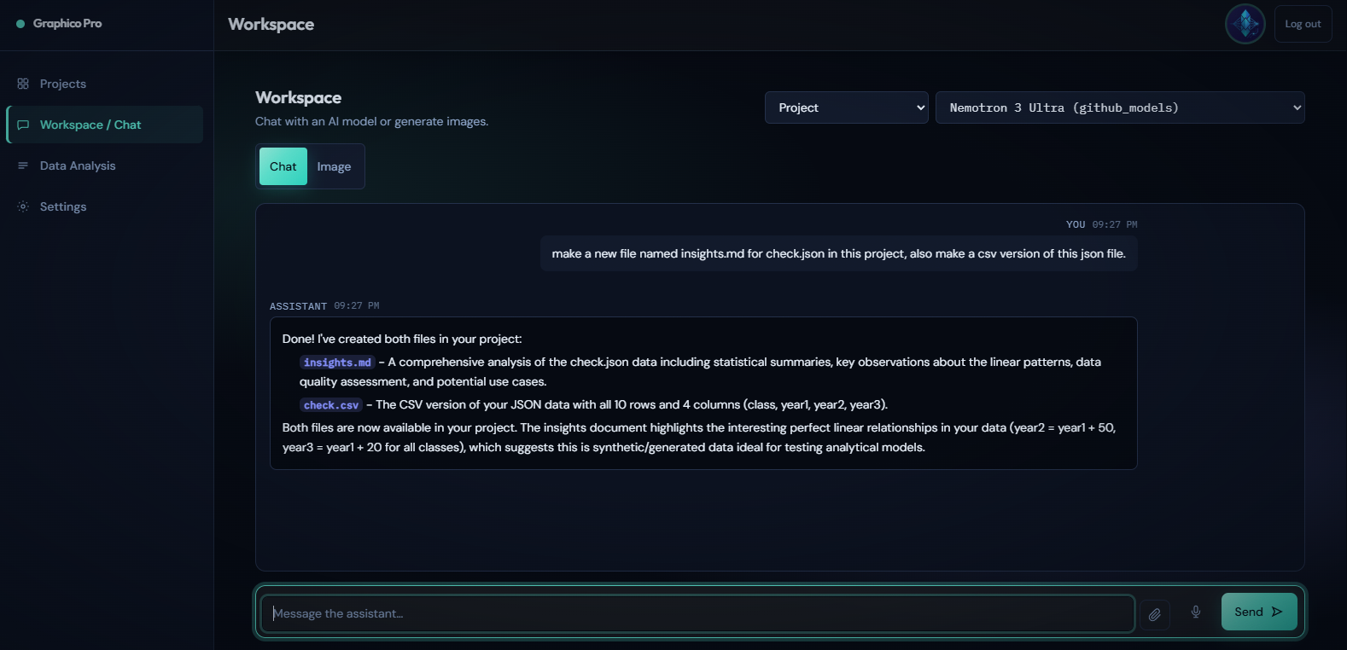Switch to Image generation mode
Screen dimensions: 1347x650
(334, 166)
